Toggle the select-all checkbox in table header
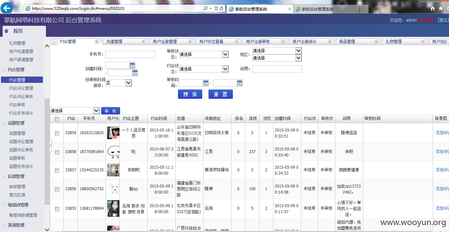 (x=57, y=119)
